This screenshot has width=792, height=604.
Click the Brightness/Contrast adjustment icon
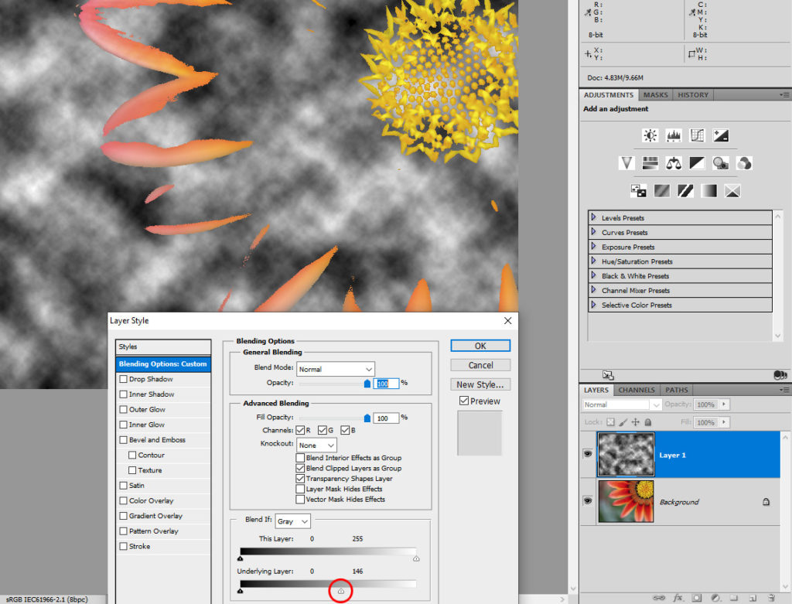coord(650,135)
